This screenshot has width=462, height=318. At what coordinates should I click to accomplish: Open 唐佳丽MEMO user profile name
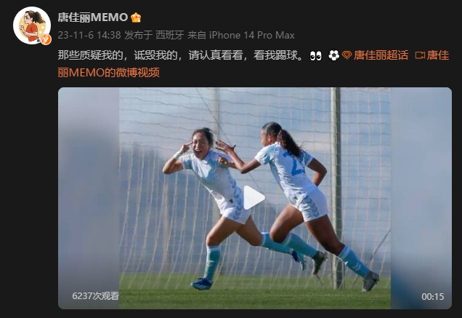tap(92, 17)
